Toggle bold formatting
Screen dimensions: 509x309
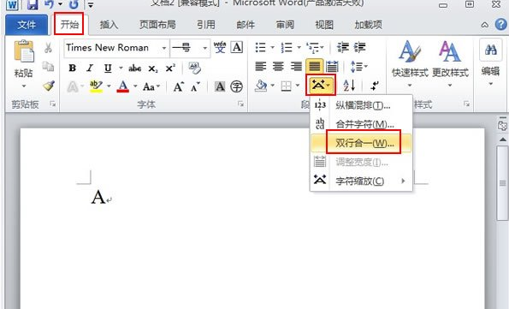coord(73,68)
